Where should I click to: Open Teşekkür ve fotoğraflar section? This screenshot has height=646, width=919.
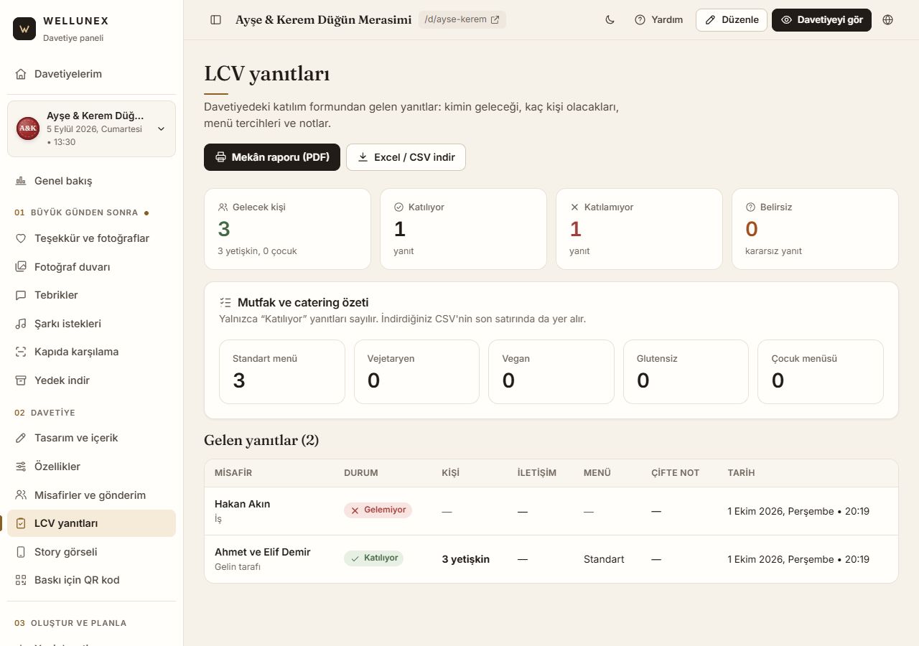point(91,238)
